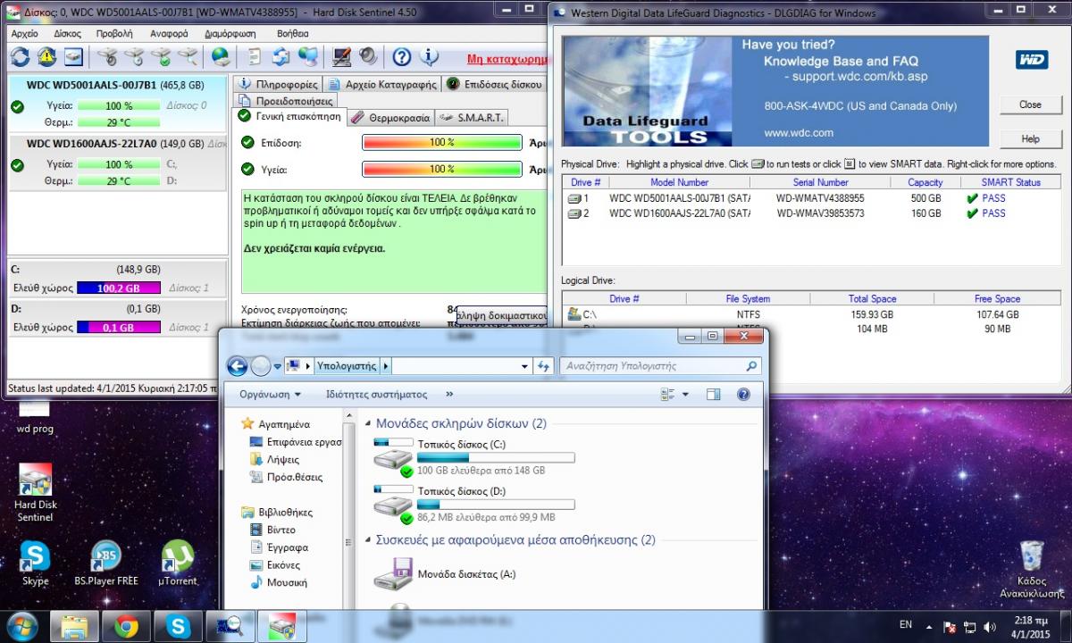Collapse the Συσκευές με αφαιρούμενα μέσα group
The width and height of the screenshot is (1072, 643).
pyautogui.click(x=367, y=540)
